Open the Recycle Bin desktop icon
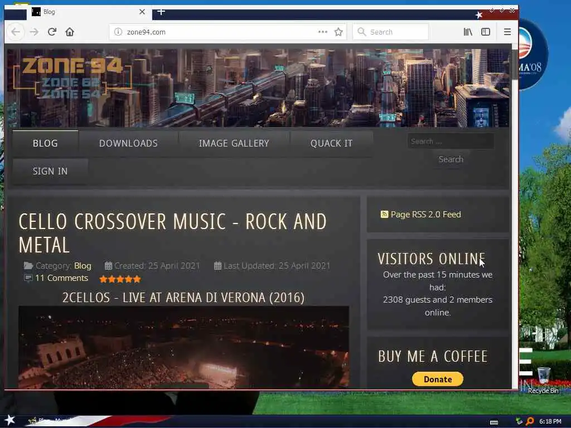 pos(543,380)
